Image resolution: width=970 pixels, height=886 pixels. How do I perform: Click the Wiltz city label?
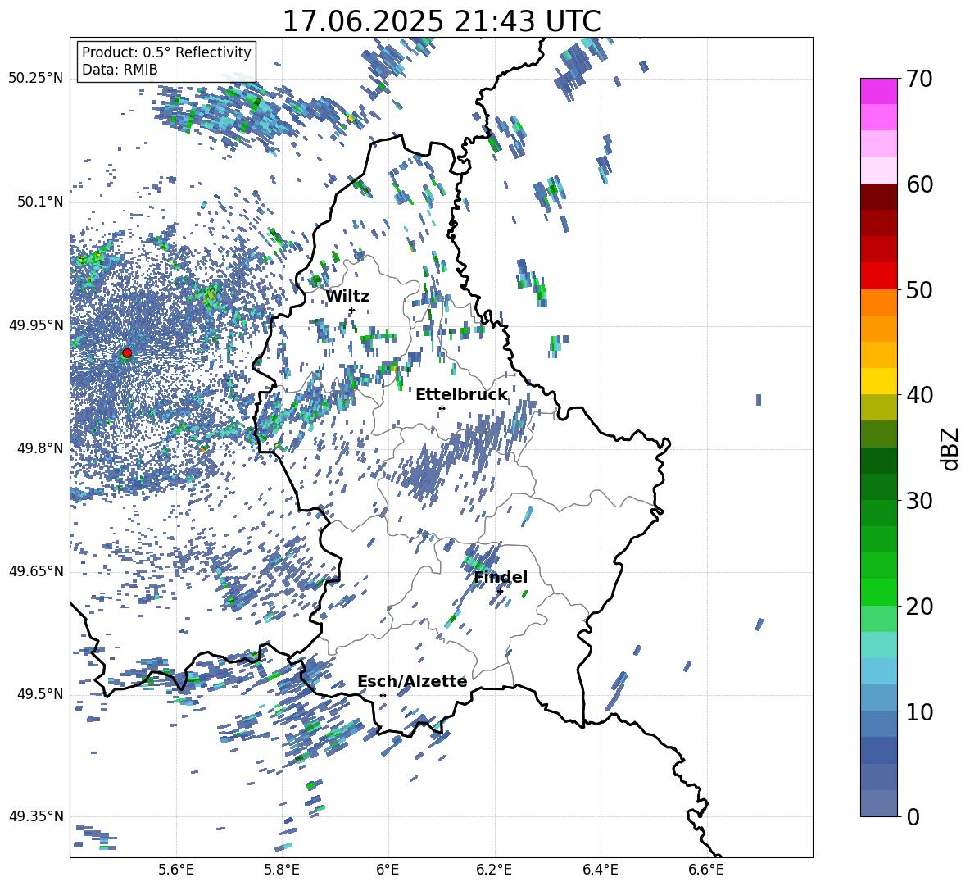click(347, 297)
